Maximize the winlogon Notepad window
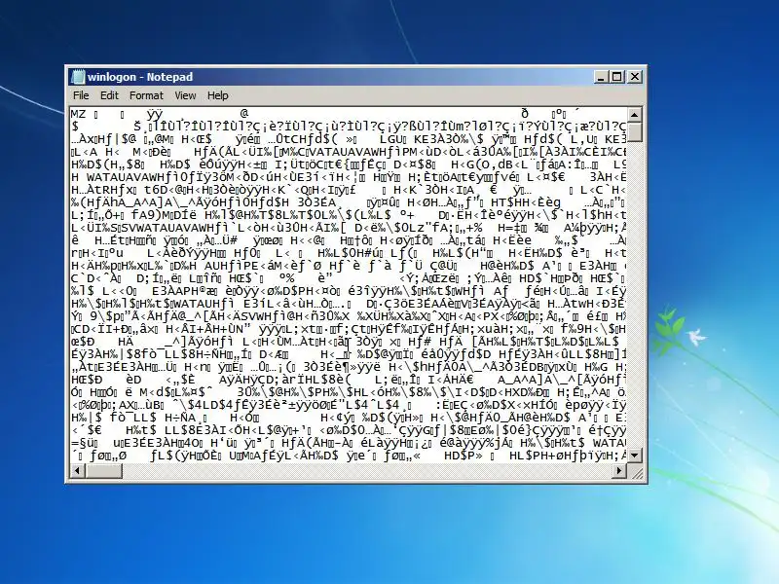The height and width of the screenshot is (584, 779). [x=617, y=77]
